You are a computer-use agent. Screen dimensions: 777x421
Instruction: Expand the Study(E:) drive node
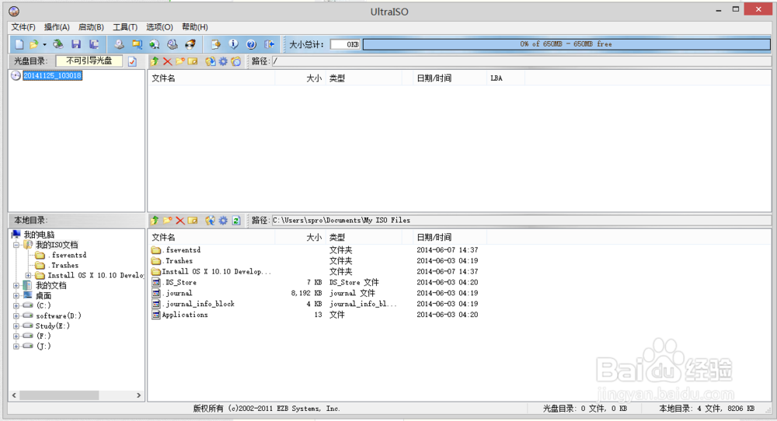pyautogui.click(x=16, y=326)
